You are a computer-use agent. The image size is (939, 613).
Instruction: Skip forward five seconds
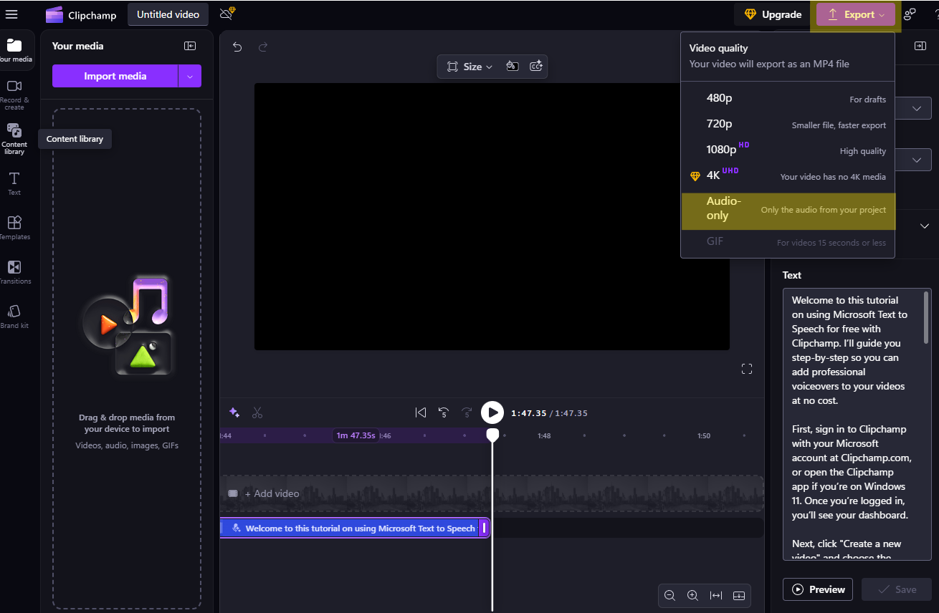(x=467, y=412)
